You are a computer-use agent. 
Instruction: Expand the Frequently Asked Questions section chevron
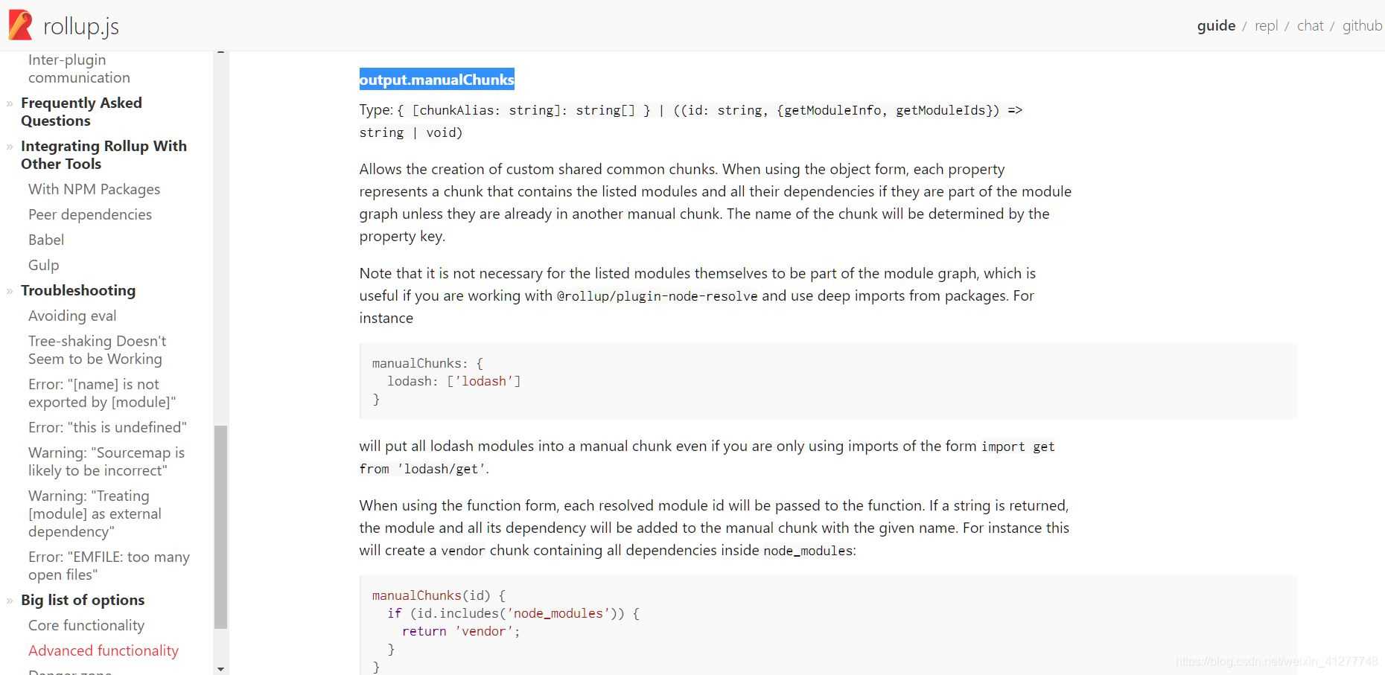tap(10, 103)
